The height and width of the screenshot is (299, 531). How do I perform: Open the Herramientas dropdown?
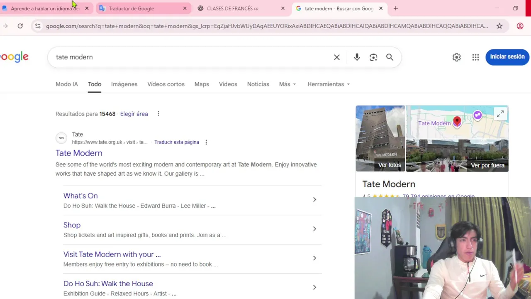pos(329,84)
